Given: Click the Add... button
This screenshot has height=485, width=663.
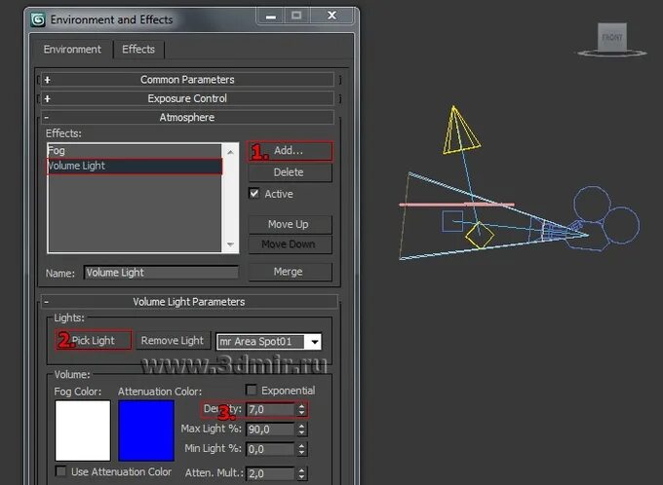Looking at the screenshot, I should click(x=291, y=151).
